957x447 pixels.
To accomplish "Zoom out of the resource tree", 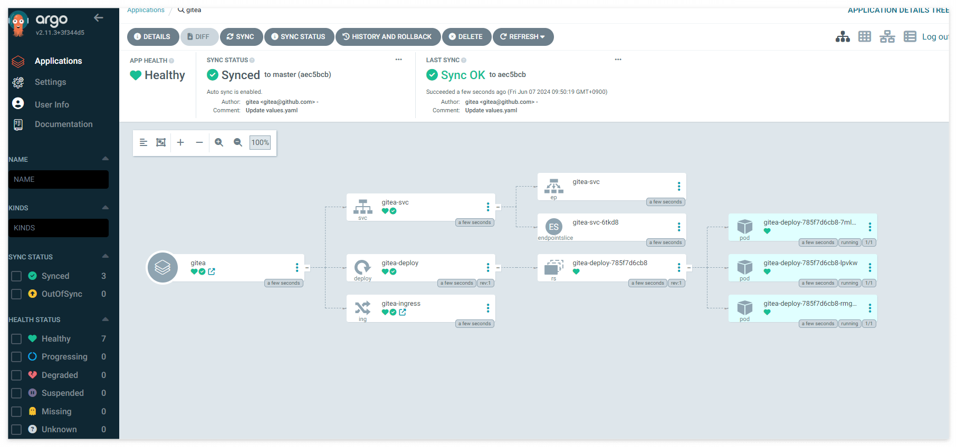I will (x=238, y=142).
